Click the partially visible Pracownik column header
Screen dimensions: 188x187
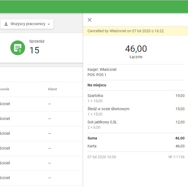[4, 89]
